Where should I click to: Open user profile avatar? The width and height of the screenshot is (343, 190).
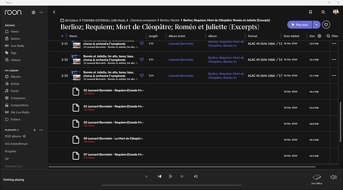click(x=336, y=12)
